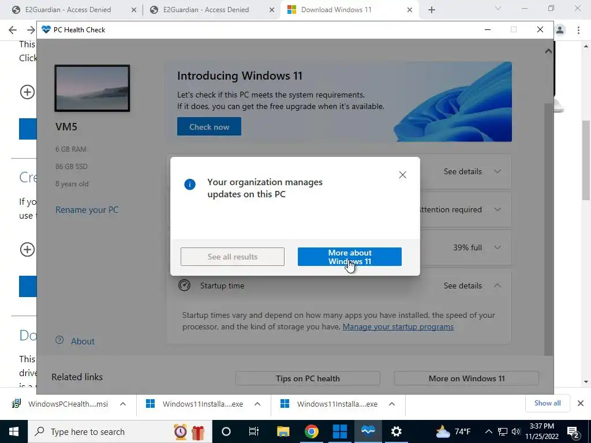Open Chrome tab search dropdown
Image resolution: width=591 pixels, height=443 pixels.
click(x=498, y=8)
